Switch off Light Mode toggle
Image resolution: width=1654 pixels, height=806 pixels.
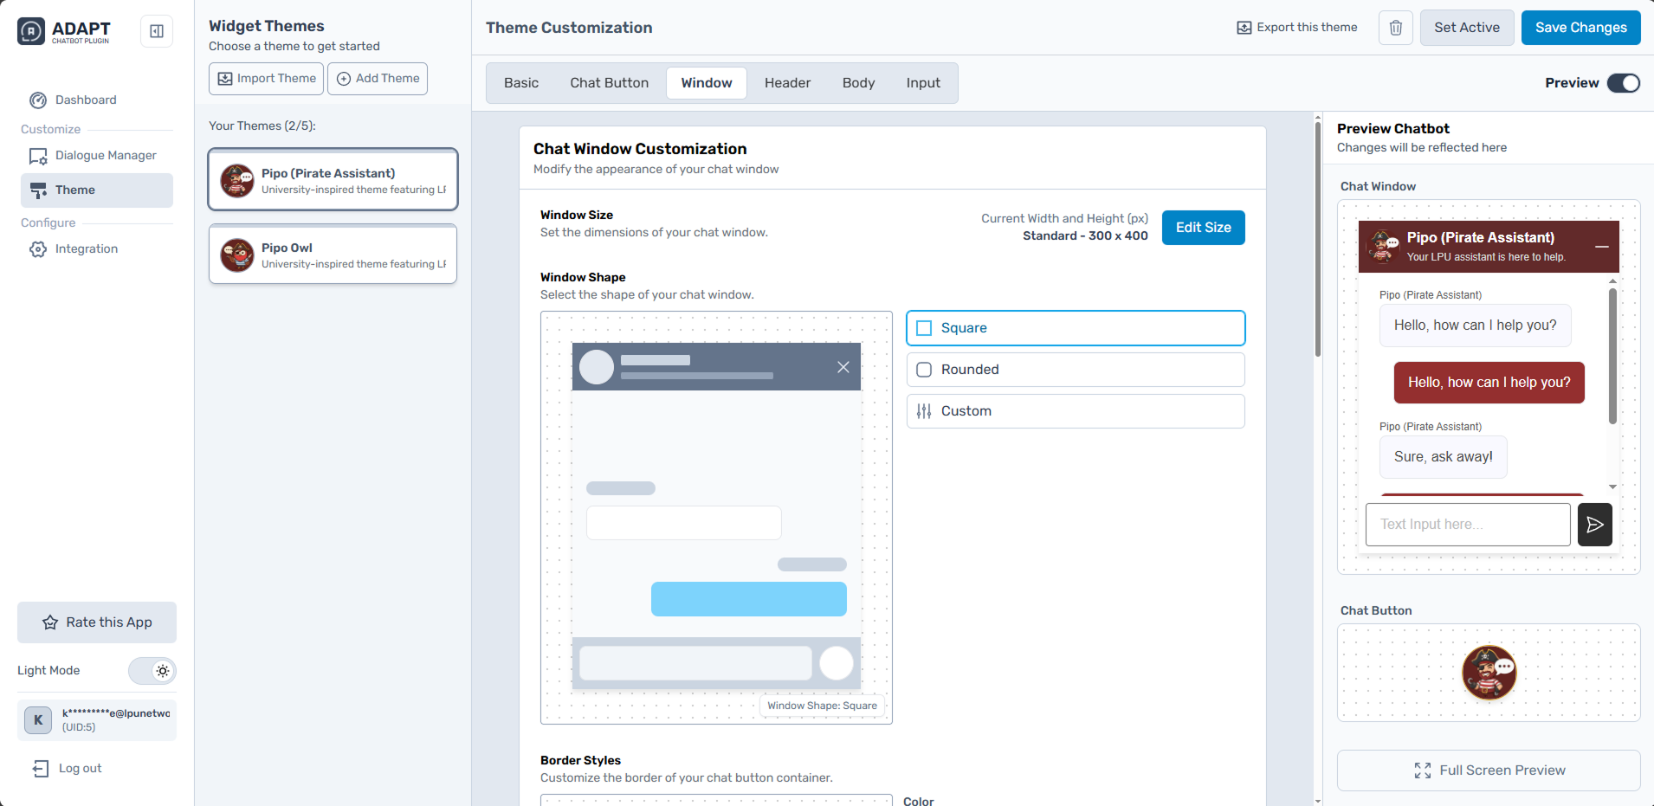152,671
